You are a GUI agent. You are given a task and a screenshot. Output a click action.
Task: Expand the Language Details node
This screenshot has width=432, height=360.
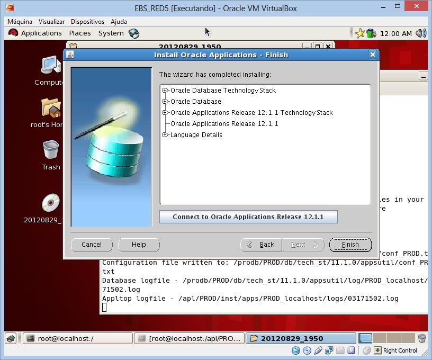[x=165, y=134]
